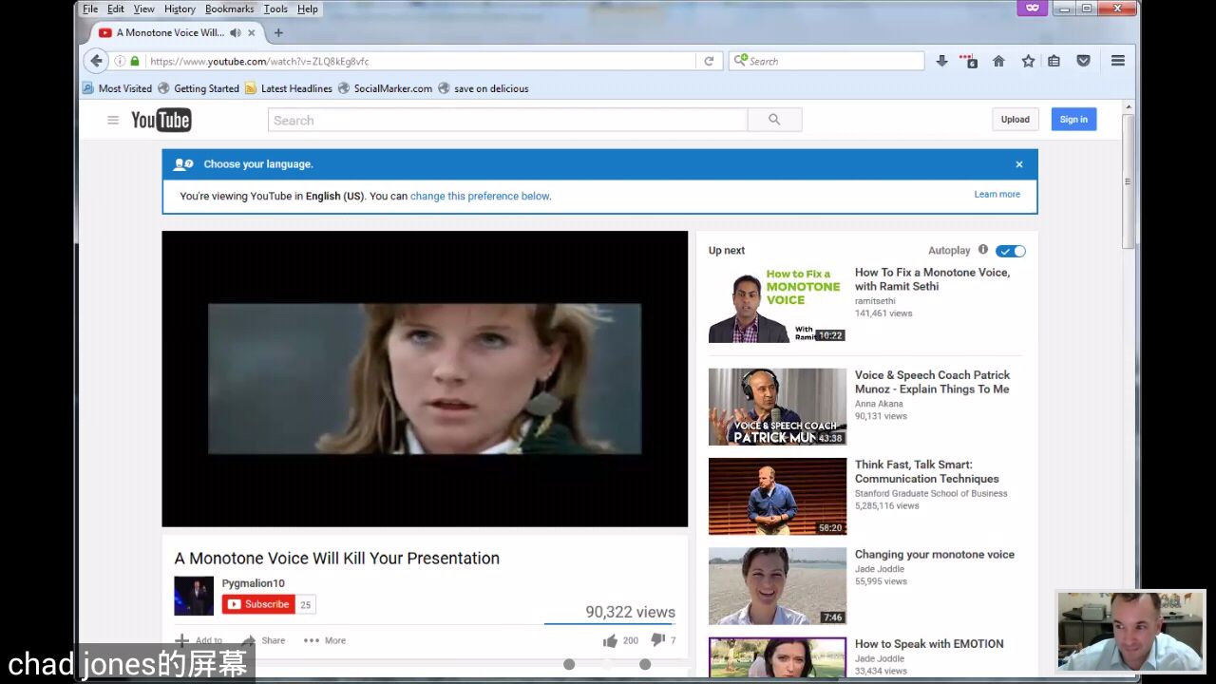Screen dimensions: 1216x684
Task: Click the video title A Monotone Voice heading
Action: pyautogui.click(x=337, y=558)
